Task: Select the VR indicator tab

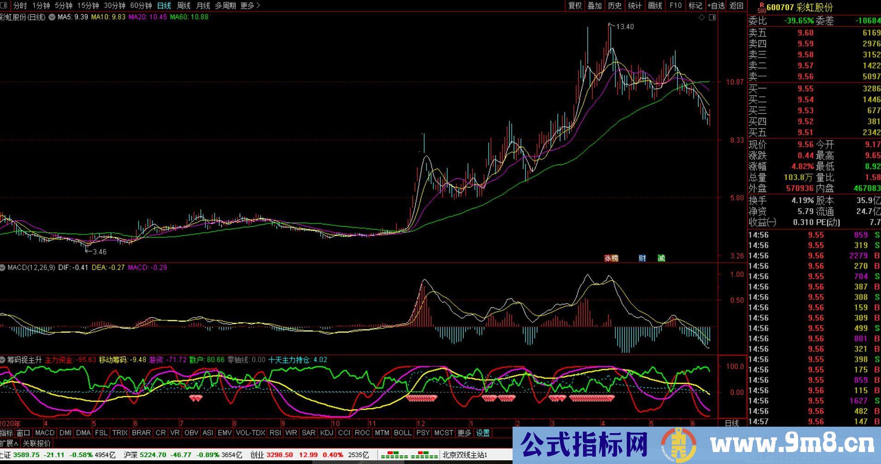Action: (x=175, y=433)
